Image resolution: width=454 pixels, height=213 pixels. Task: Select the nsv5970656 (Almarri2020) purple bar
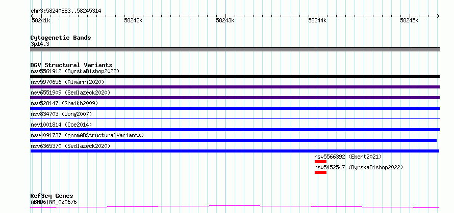(x=235, y=87)
